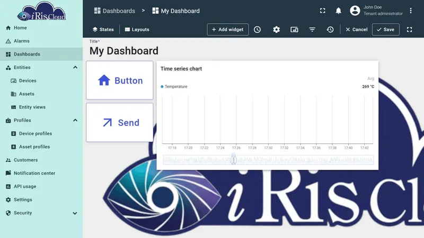The width and height of the screenshot is (424, 238).
Task: Click the 269 °C average value
Action: (x=368, y=87)
